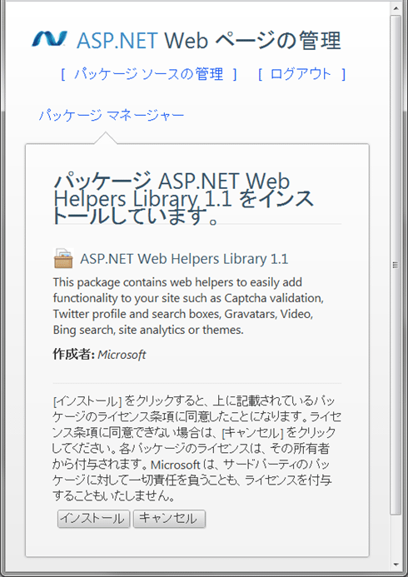Click the Microsoft author name
The height and width of the screenshot is (577, 408).
122,355
